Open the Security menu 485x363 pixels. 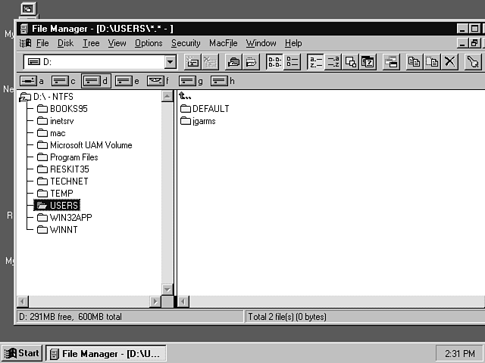pyautogui.click(x=186, y=43)
